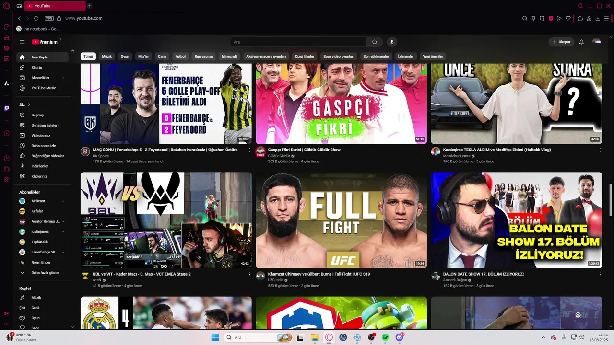Open Müzik under Keşfet
Screen dimensions: 614x345
pos(42,298)
